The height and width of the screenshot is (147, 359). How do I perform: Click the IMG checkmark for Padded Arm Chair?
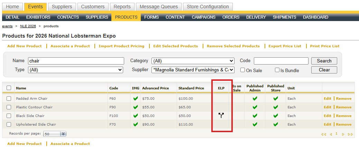136,98
